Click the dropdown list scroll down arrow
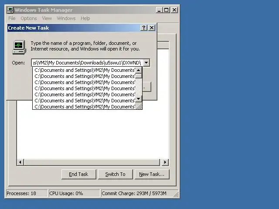This screenshot has height=209, width=279. coord(139,99)
